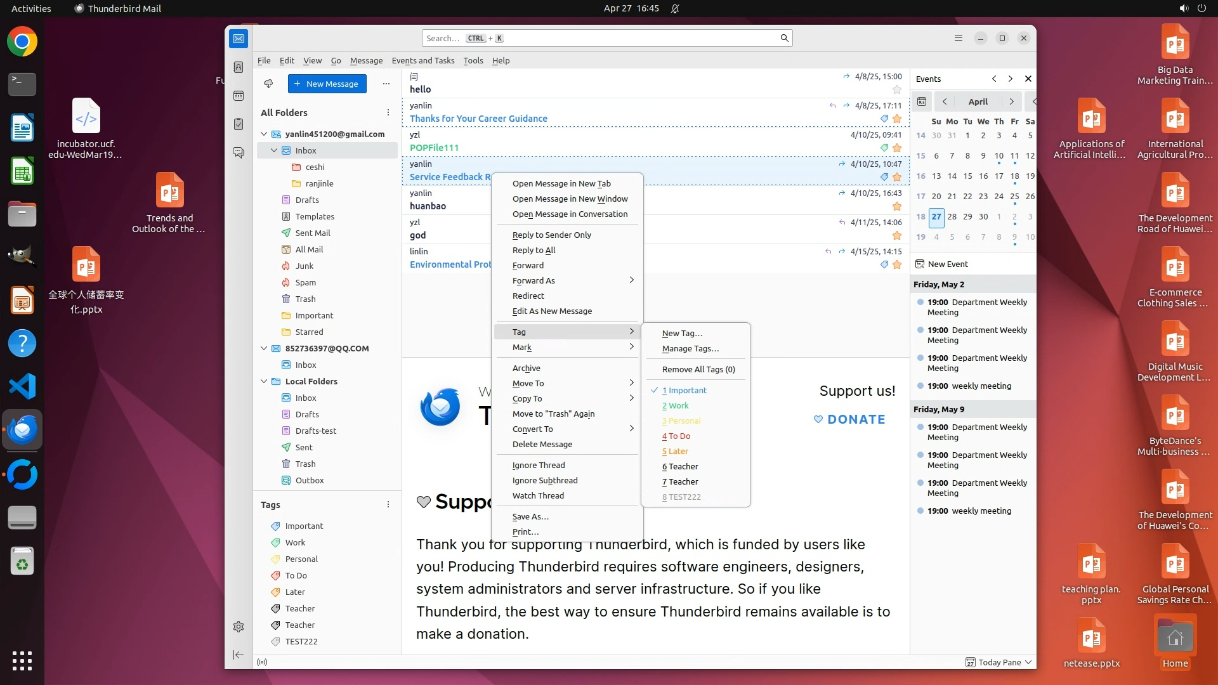Viewport: 1218px width, 685px height.
Task: Apply the Work tag from submenu
Action: [675, 406]
